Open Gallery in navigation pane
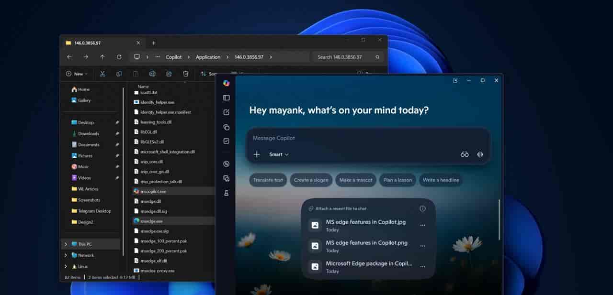 84,100
